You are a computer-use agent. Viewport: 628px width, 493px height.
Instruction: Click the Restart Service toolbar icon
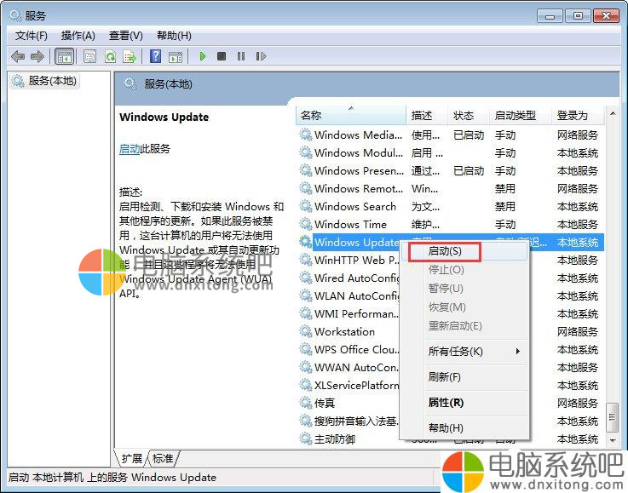coord(261,56)
